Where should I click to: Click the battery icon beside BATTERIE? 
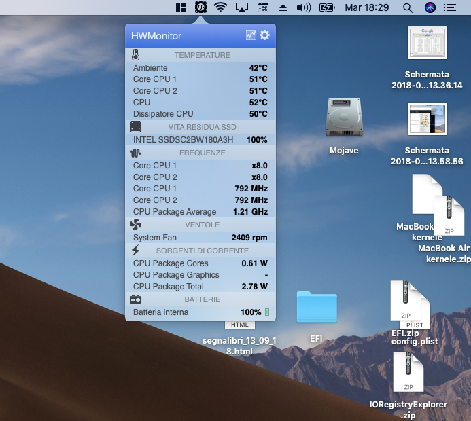pyautogui.click(x=135, y=299)
